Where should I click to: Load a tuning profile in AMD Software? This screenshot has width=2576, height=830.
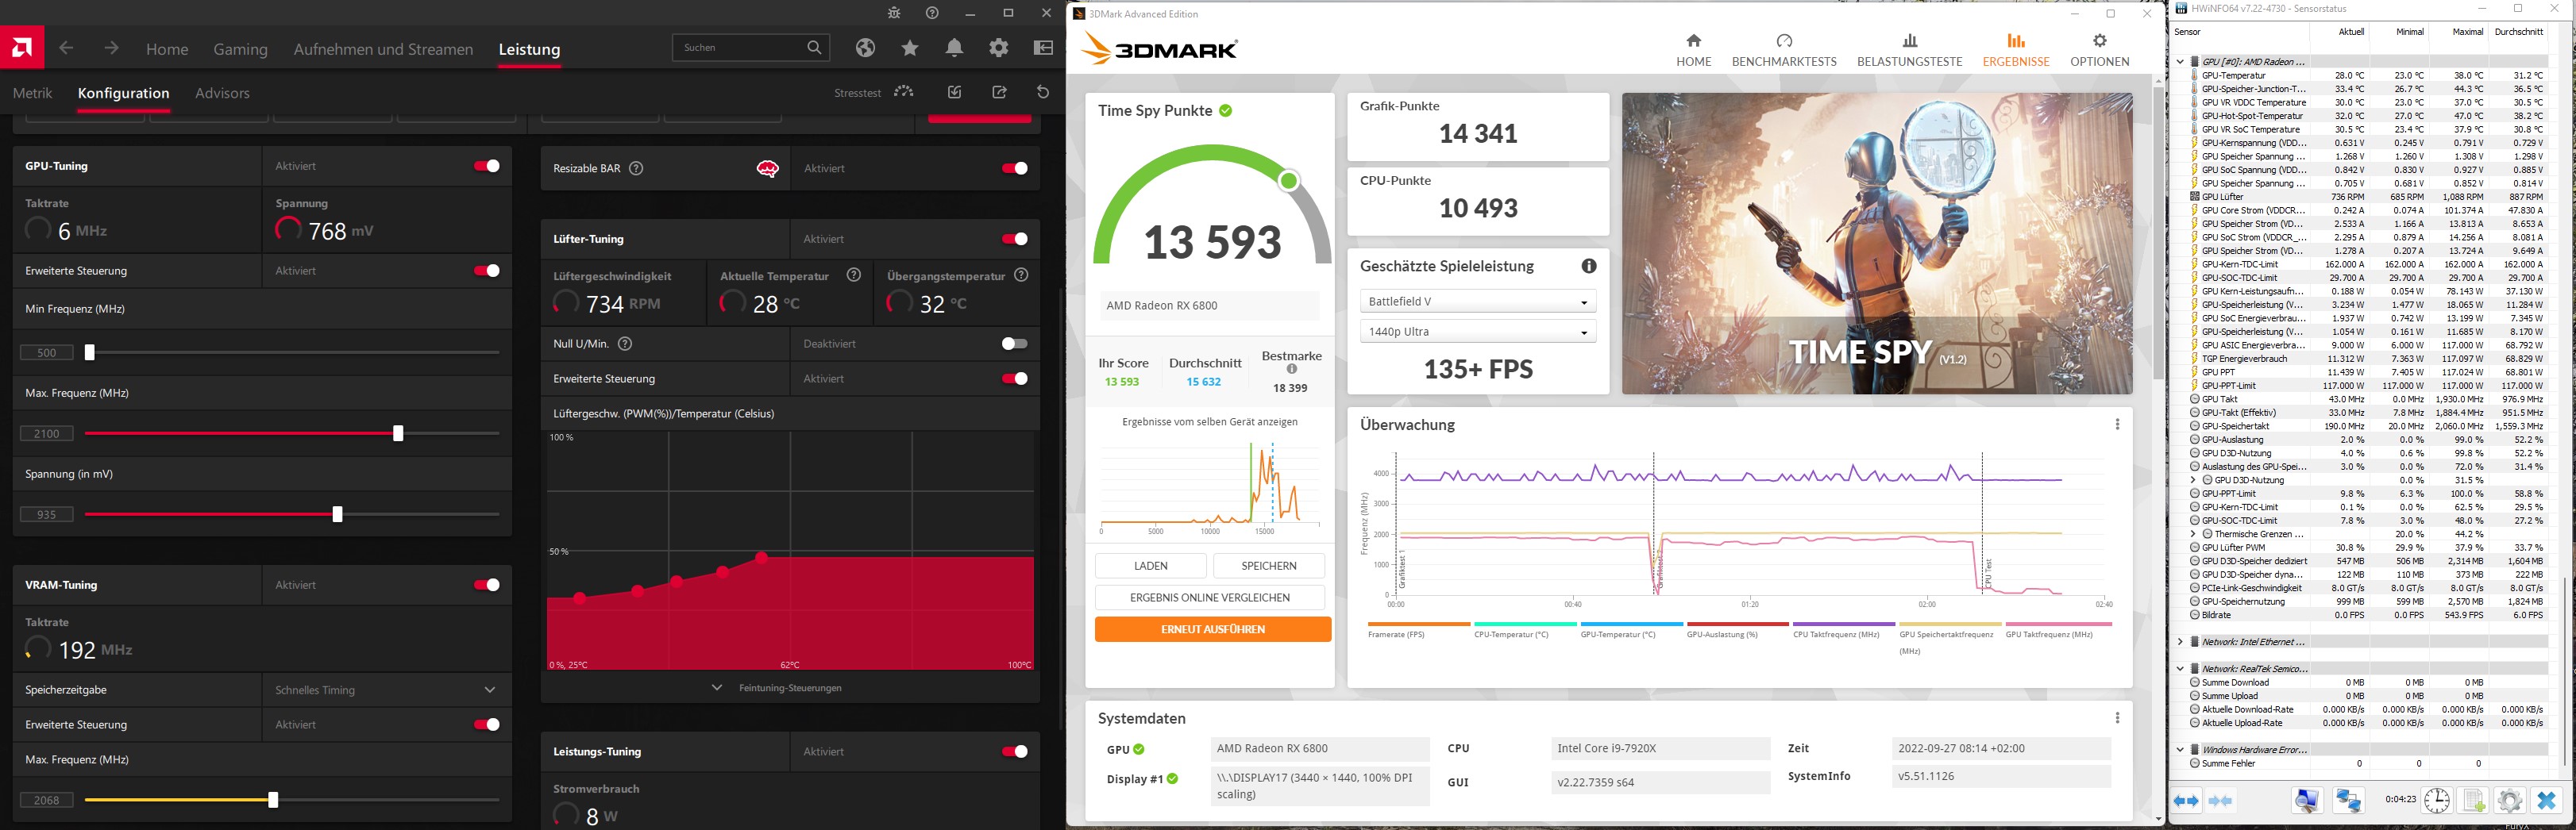(955, 92)
